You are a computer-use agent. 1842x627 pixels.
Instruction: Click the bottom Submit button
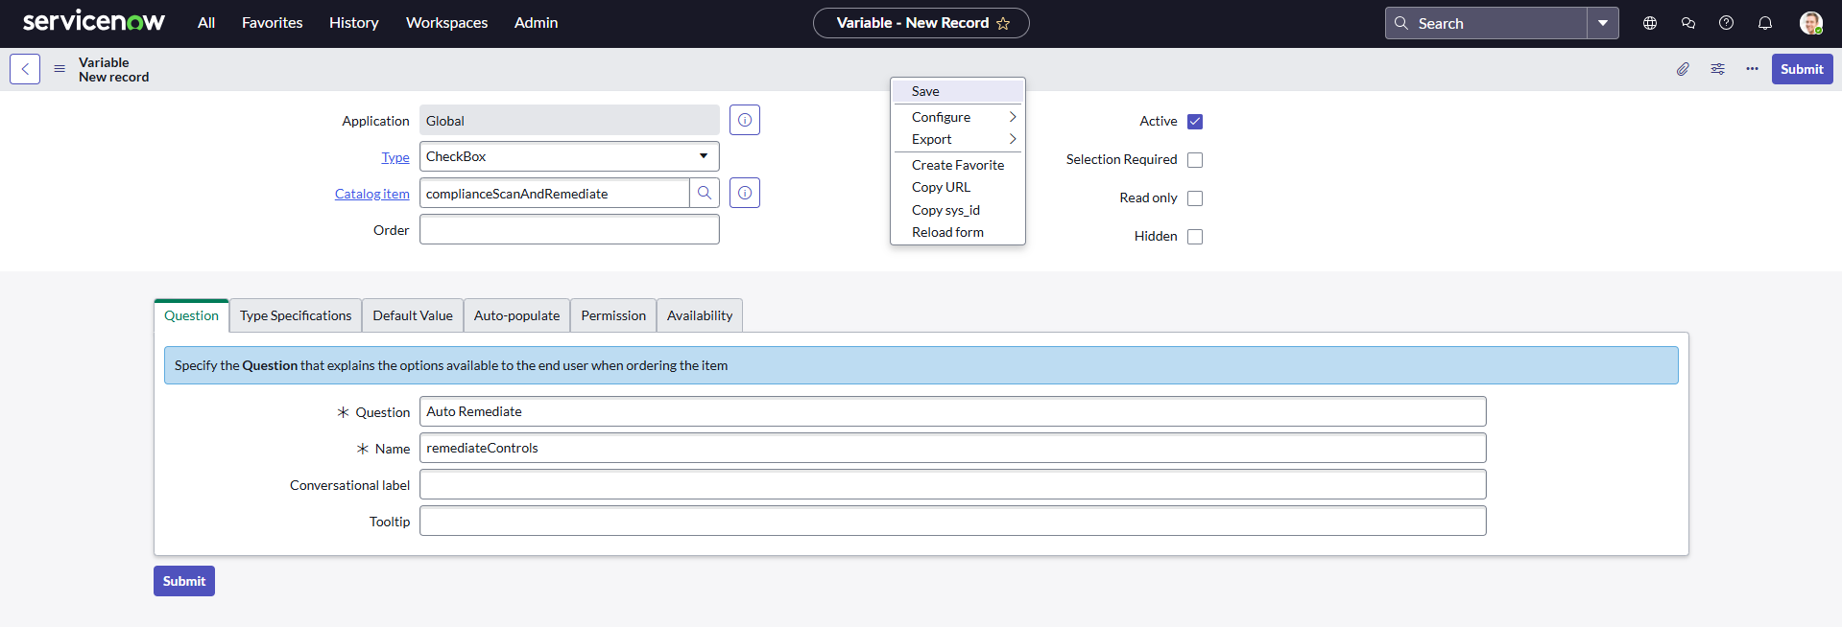tap(184, 581)
